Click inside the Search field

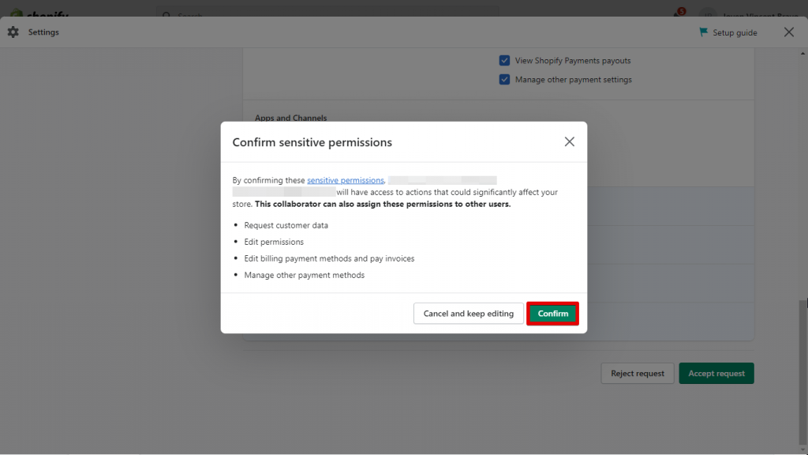pyautogui.click(x=331, y=15)
